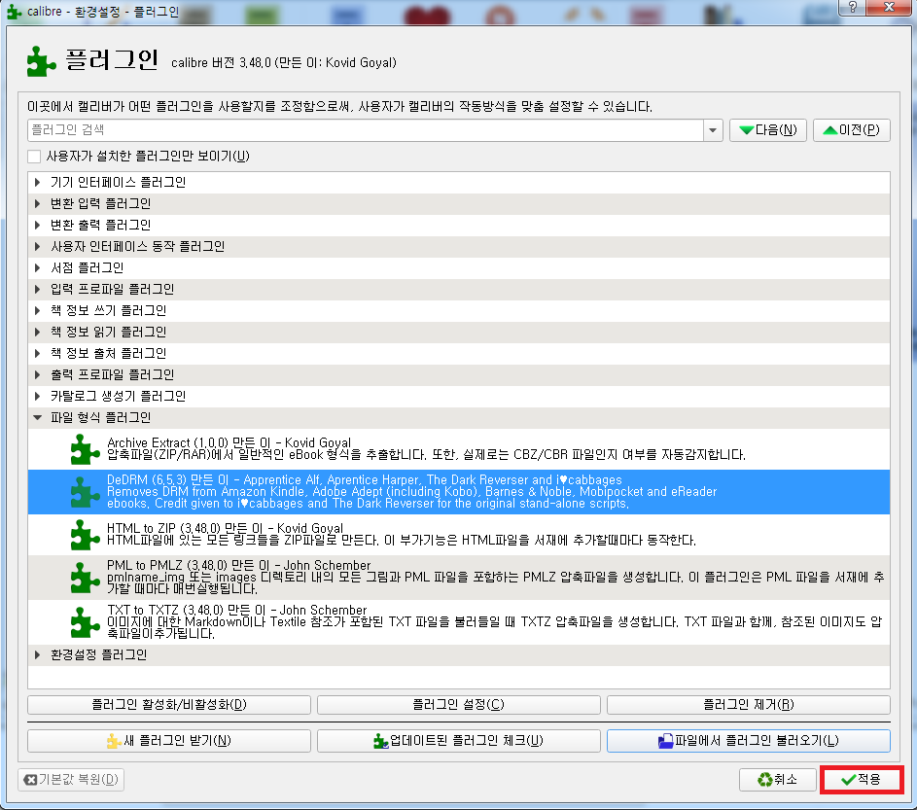Viewport: 917px width, 810px height.
Task: Expand 환경설정 플러그인 category
Action: (x=37, y=655)
